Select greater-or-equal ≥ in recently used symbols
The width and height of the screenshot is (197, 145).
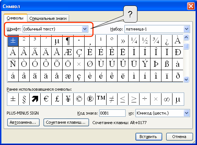(134, 99)
